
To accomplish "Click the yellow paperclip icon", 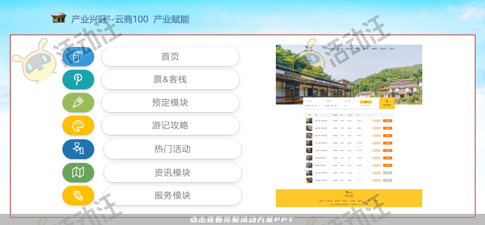I will tap(78, 196).
